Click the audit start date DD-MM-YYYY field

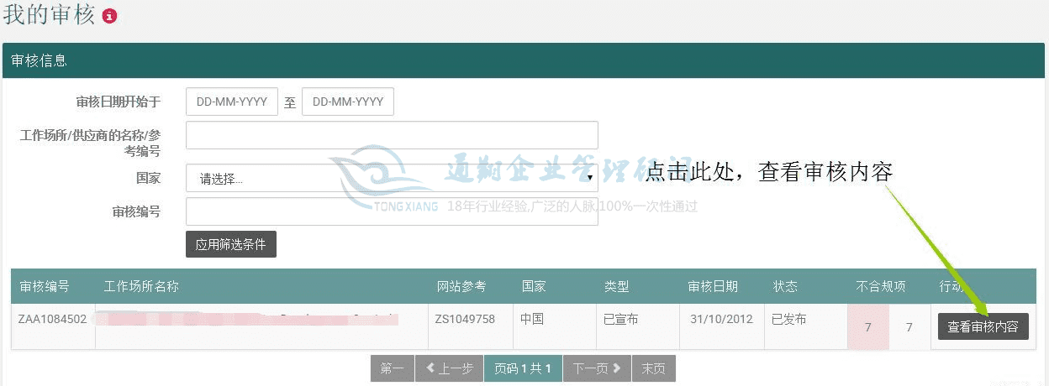click(231, 102)
